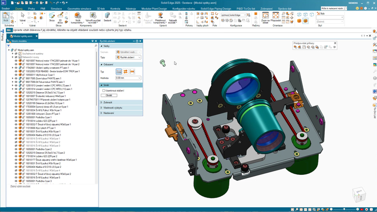Close the Předpovídat příkazy toolbar
Screen dimensions: 377x212
(335, 43)
